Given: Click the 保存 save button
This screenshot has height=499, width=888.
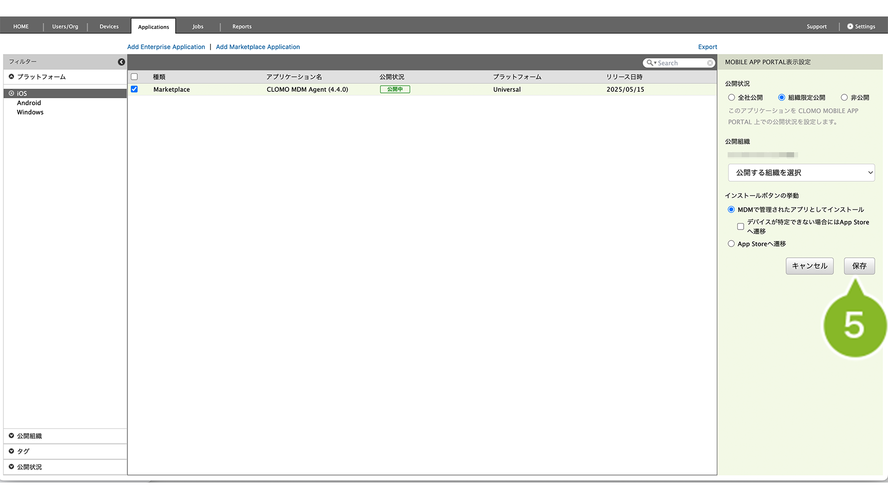Looking at the screenshot, I should 859,266.
